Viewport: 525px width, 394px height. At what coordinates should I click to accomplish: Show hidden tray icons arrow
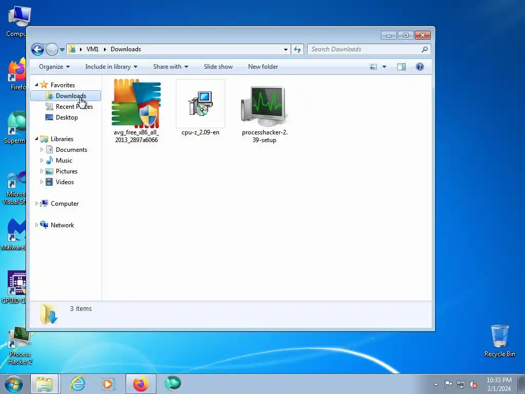click(436, 384)
